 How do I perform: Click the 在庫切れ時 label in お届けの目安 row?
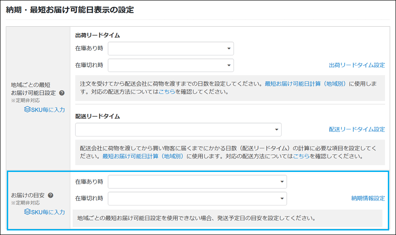89,198
